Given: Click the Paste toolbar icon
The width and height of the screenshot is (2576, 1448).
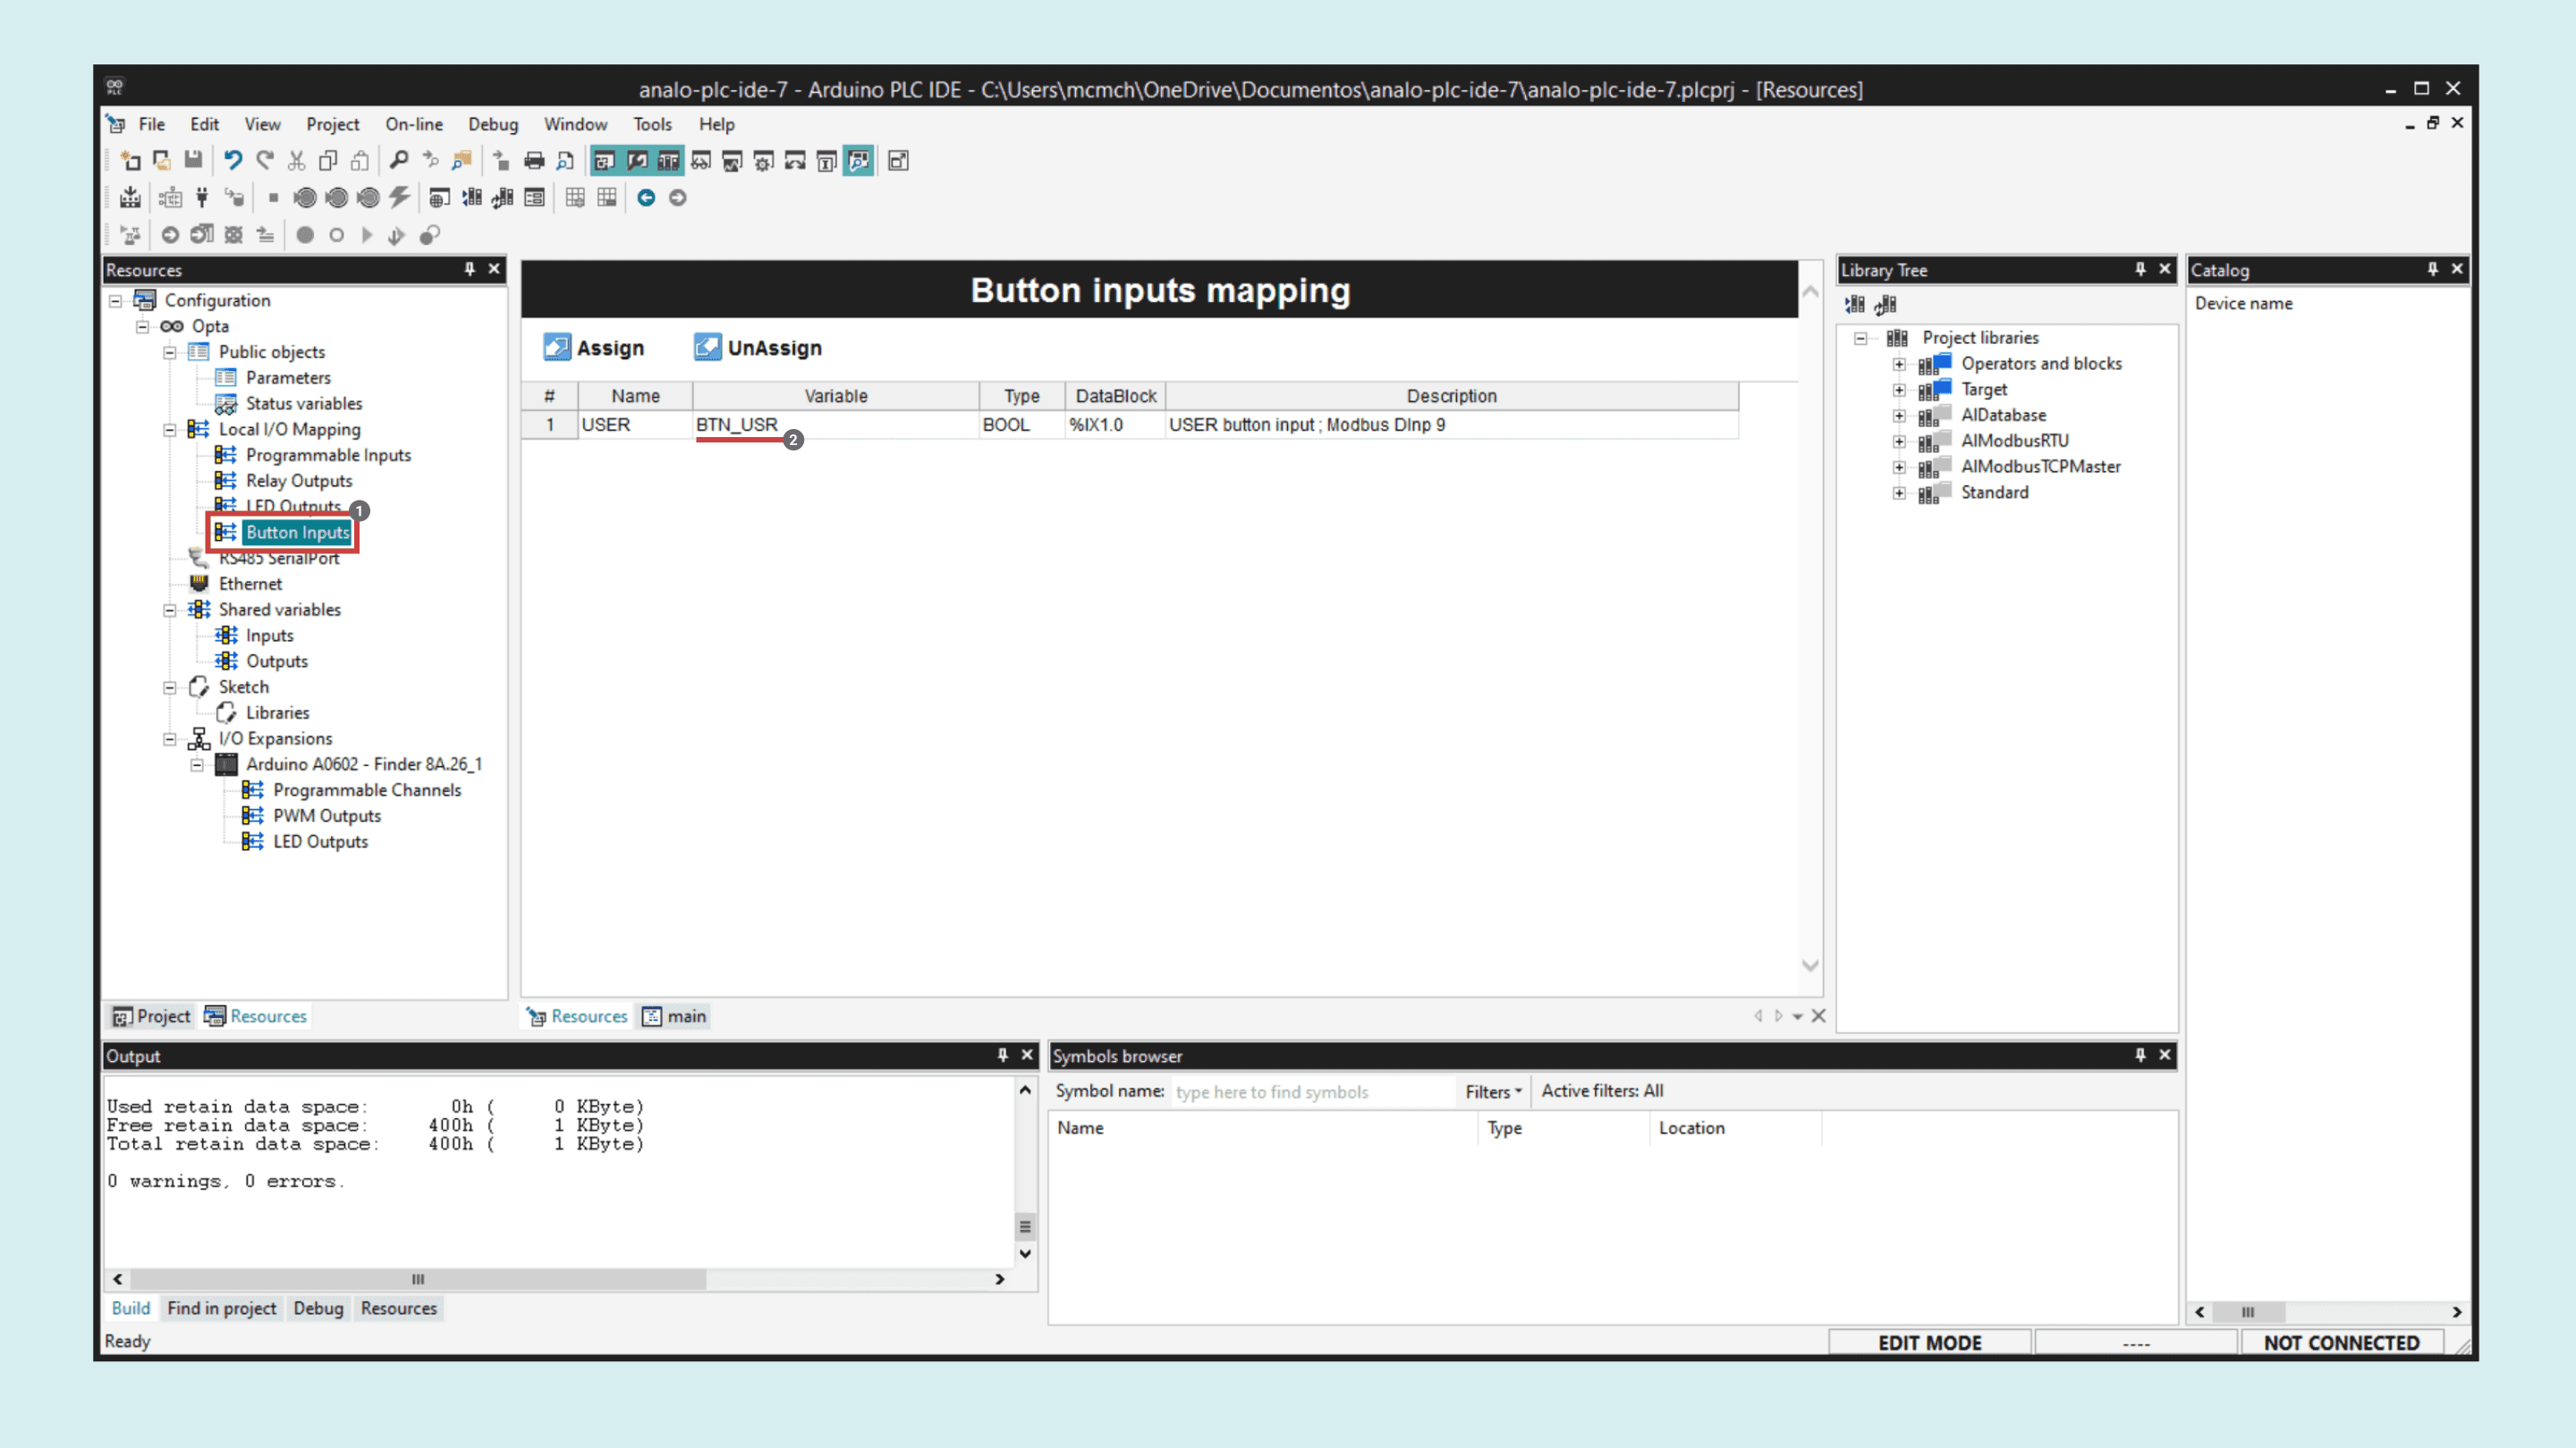Looking at the screenshot, I should click(x=359, y=160).
